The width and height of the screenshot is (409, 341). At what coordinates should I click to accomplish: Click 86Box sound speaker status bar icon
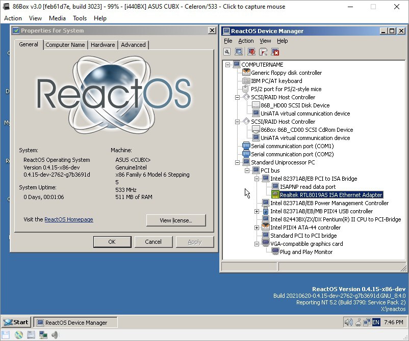55,335
